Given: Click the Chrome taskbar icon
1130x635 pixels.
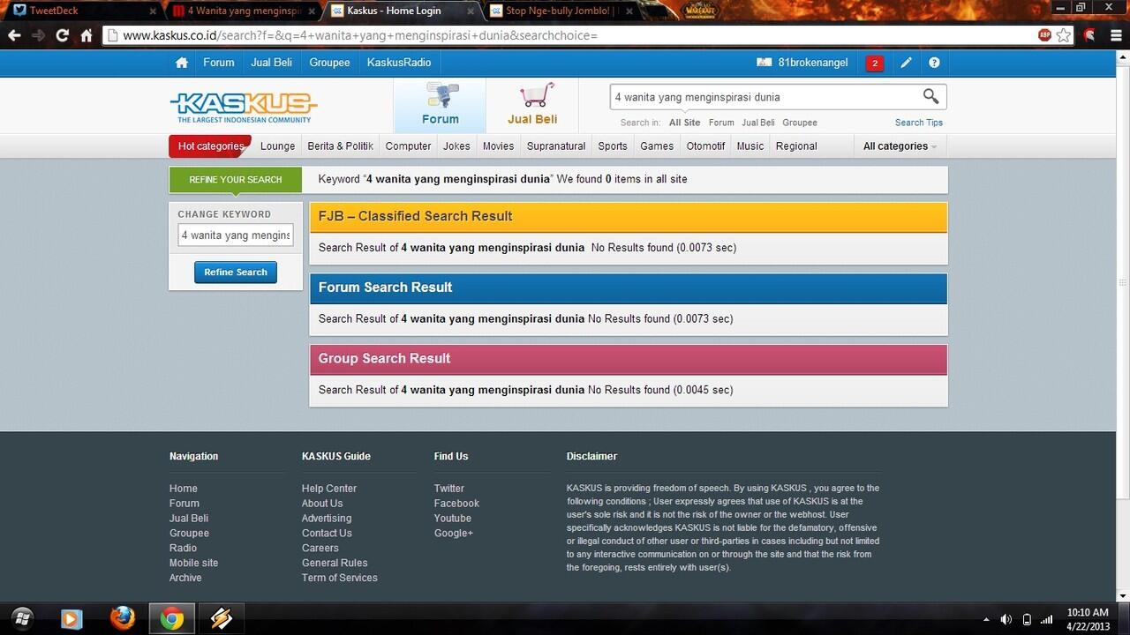Looking at the screenshot, I should pyautogui.click(x=172, y=618).
